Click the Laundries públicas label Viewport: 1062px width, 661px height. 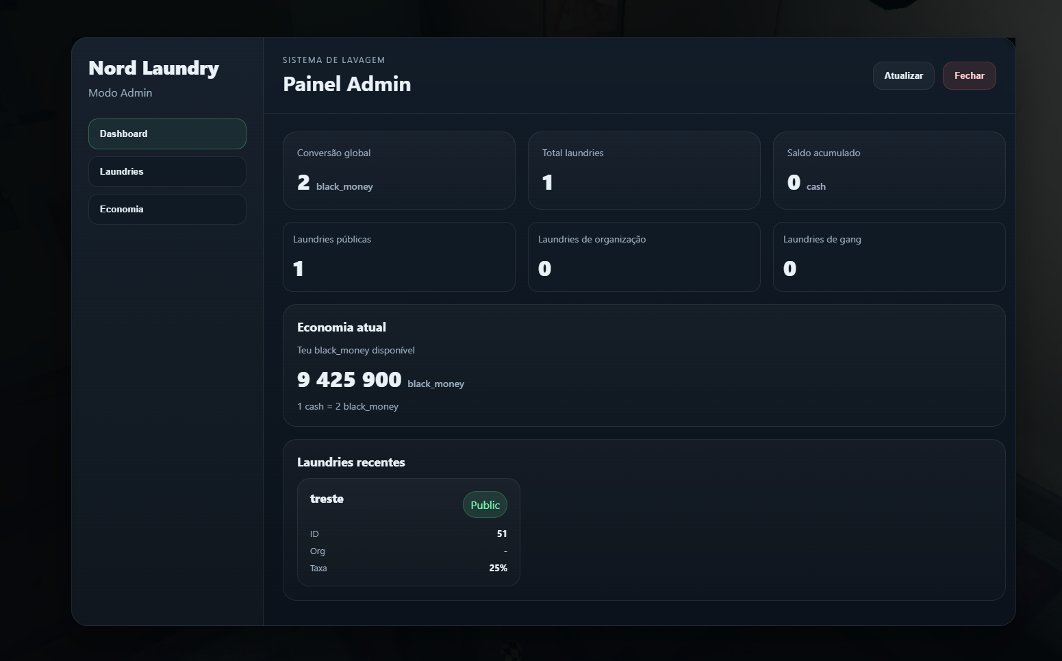click(332, 239)
